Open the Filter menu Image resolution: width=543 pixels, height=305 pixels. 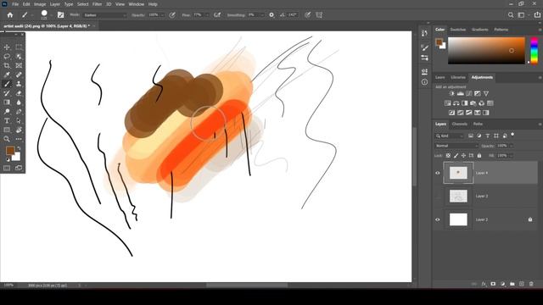[x=97, y=4]
